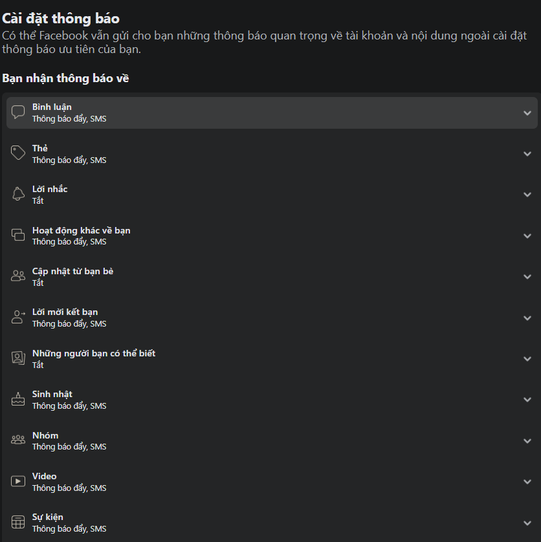The image size is (541, 542).
Task: Expand the Video notifications chevron
Action: (527, 481)
